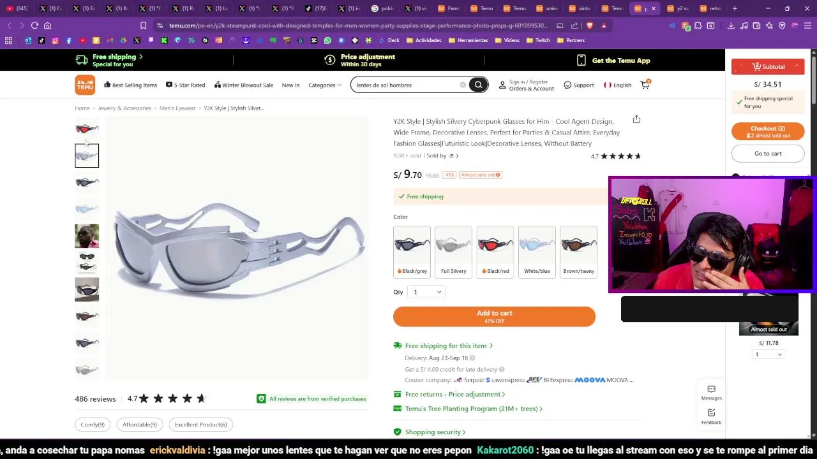Clear the search field text

pos(463,85)
